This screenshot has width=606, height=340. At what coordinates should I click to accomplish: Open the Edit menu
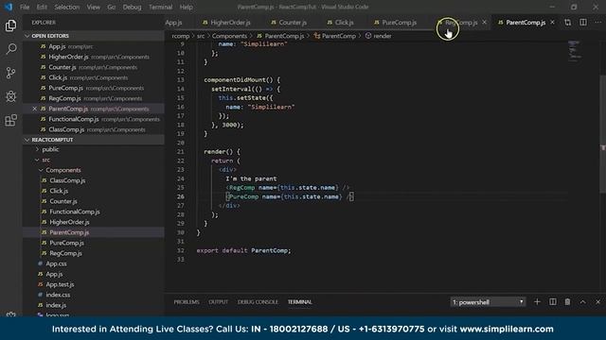pyautogui.click(x=42, y=7)
